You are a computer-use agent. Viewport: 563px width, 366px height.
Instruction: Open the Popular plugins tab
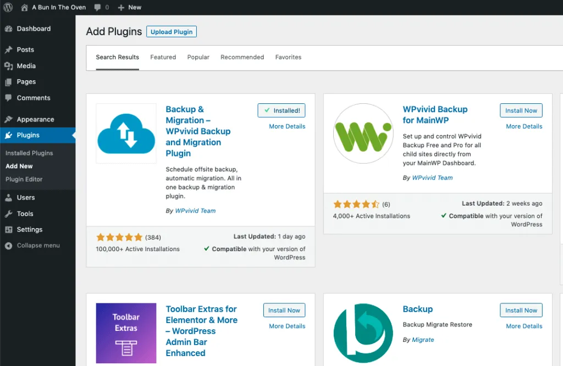198,57
